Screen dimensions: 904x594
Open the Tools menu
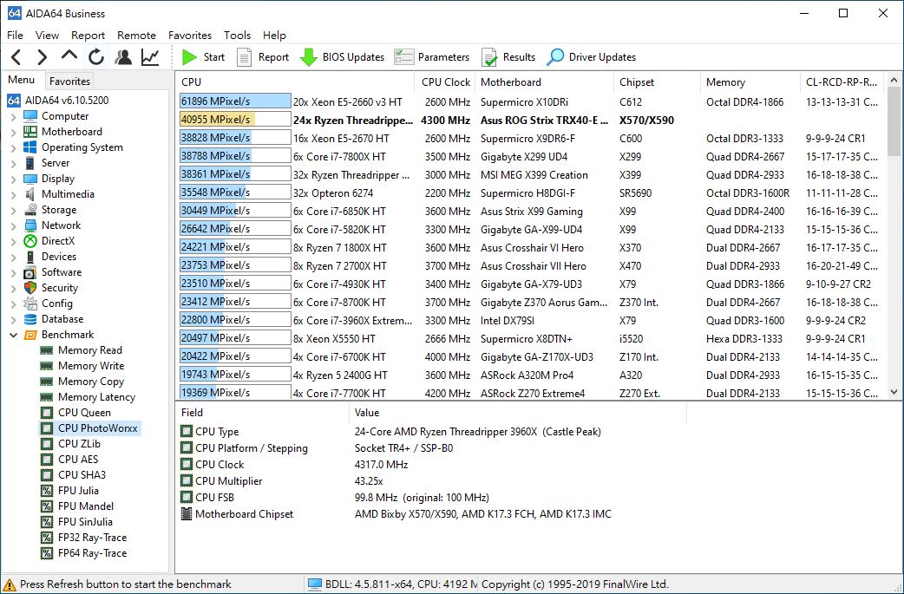[x=237, y=36]
